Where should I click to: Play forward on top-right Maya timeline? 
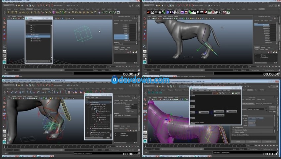[x=270, y=67]
